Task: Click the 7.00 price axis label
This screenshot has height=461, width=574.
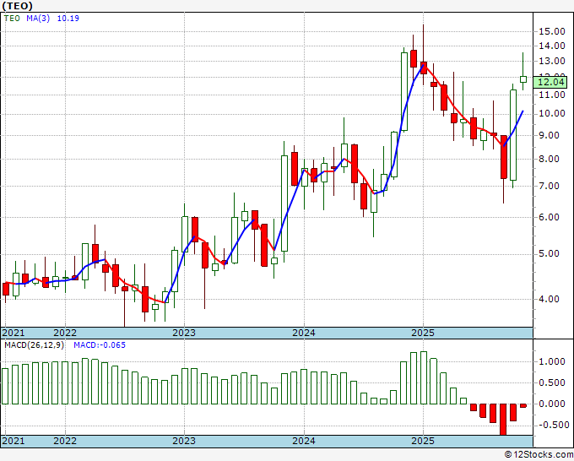Action: point(549,186)
